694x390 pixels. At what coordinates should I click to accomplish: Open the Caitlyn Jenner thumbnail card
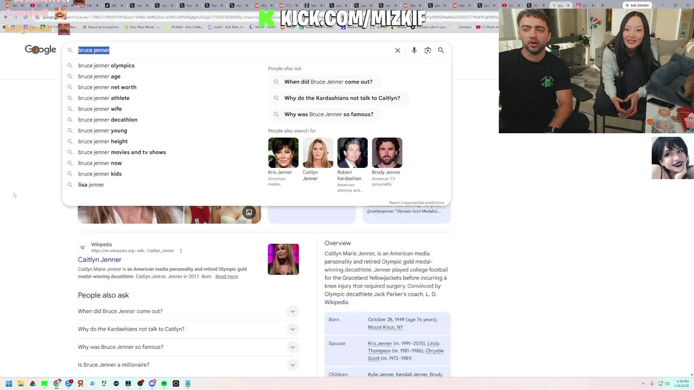click(x=318, y=159)
